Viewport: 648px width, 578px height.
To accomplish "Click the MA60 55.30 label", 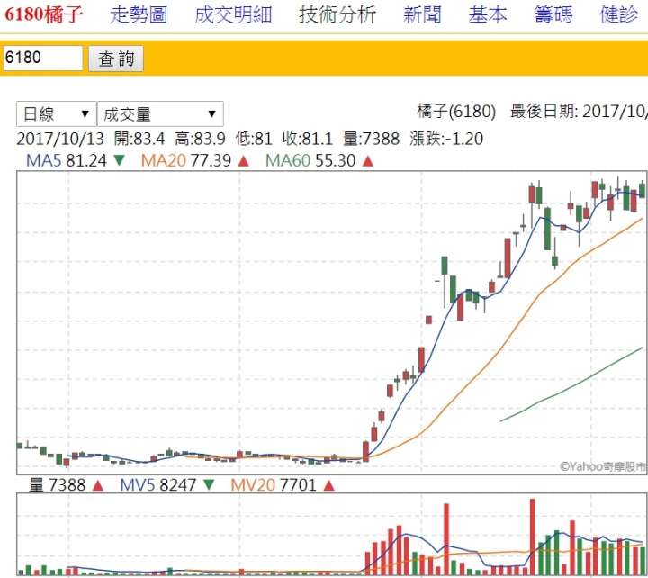I will pos(310,160).
